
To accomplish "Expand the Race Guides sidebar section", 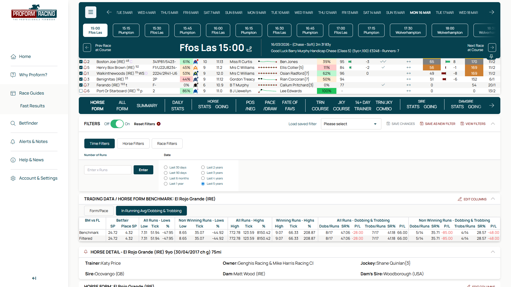I will (31, 93).
